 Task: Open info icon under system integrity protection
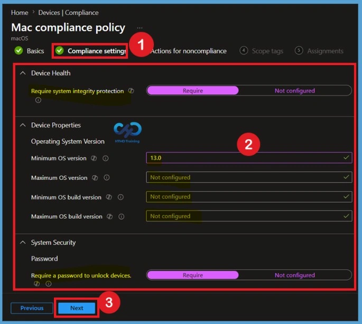point(39,100)
